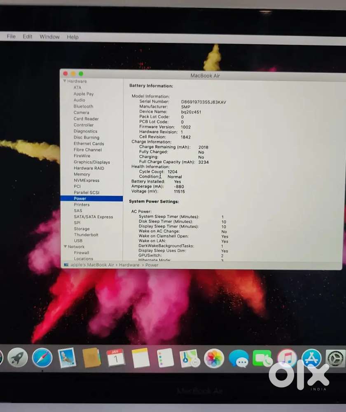The height and width of the screenshot is (412, 346).
Task: Open the App Store dock icon
Action: point(311,358)
